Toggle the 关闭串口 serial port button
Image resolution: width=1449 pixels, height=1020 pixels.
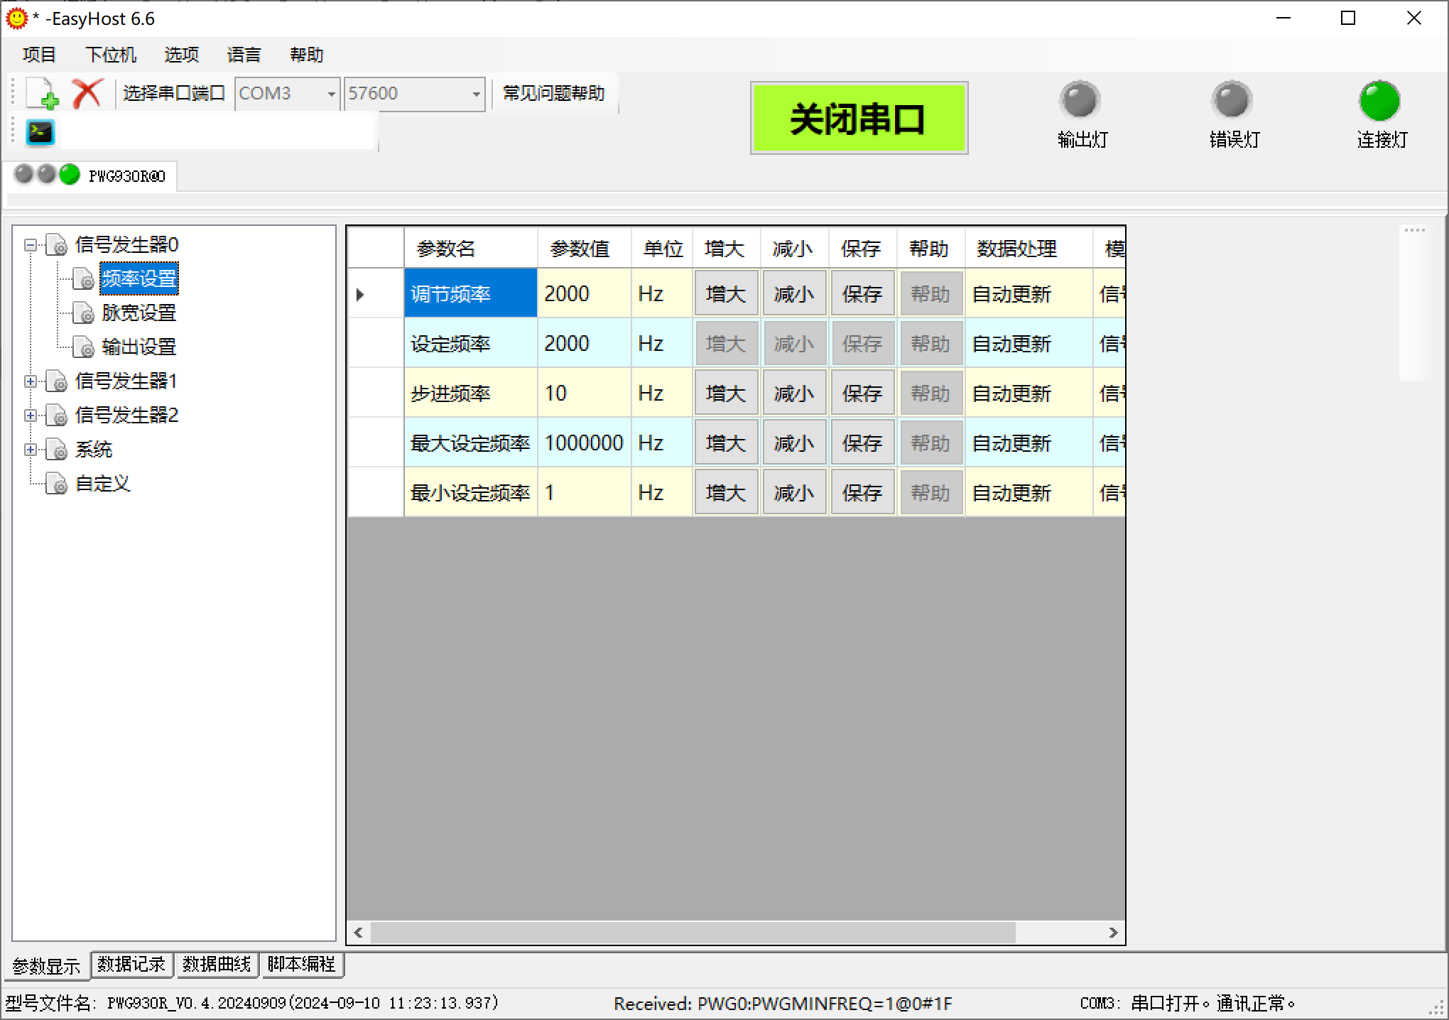(x=858, y=119)
